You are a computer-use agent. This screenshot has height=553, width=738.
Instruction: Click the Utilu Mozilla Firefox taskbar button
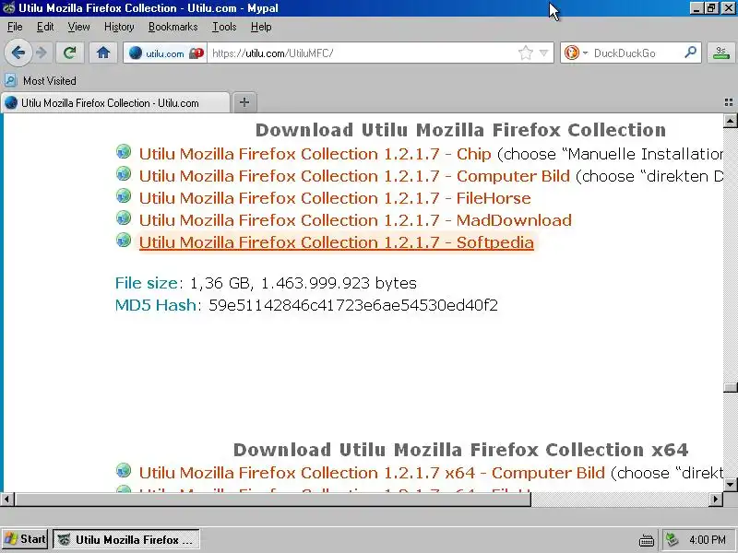[x=126, y=539]
